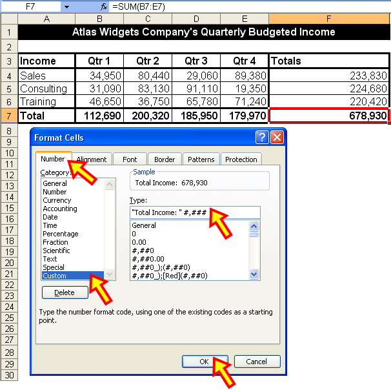
Task: Click the Help question mark icon in Format Cells
Action: point(262,138)
